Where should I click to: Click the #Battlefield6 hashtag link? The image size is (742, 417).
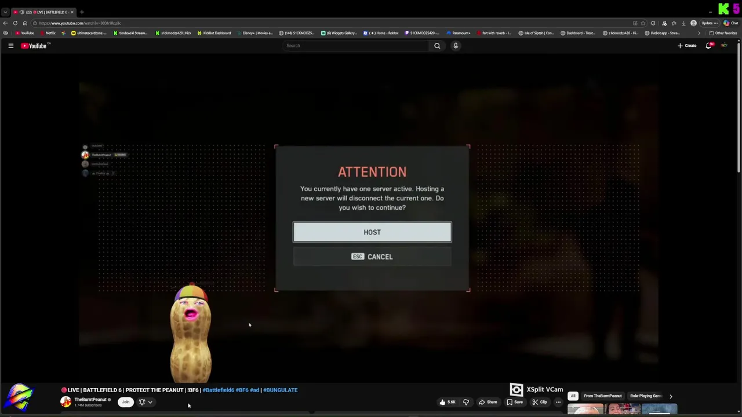coord(219,390)
